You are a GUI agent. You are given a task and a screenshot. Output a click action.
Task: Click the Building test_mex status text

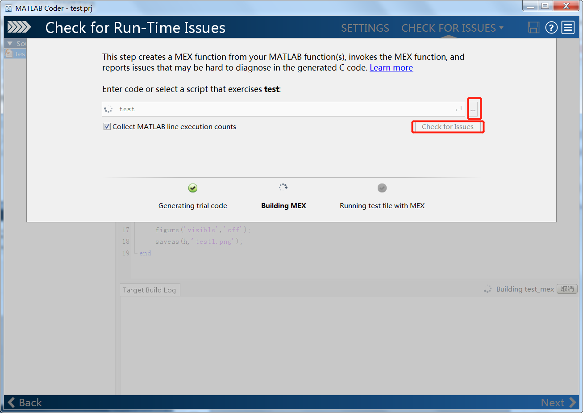pyautogui.click(x=525, y=289)
